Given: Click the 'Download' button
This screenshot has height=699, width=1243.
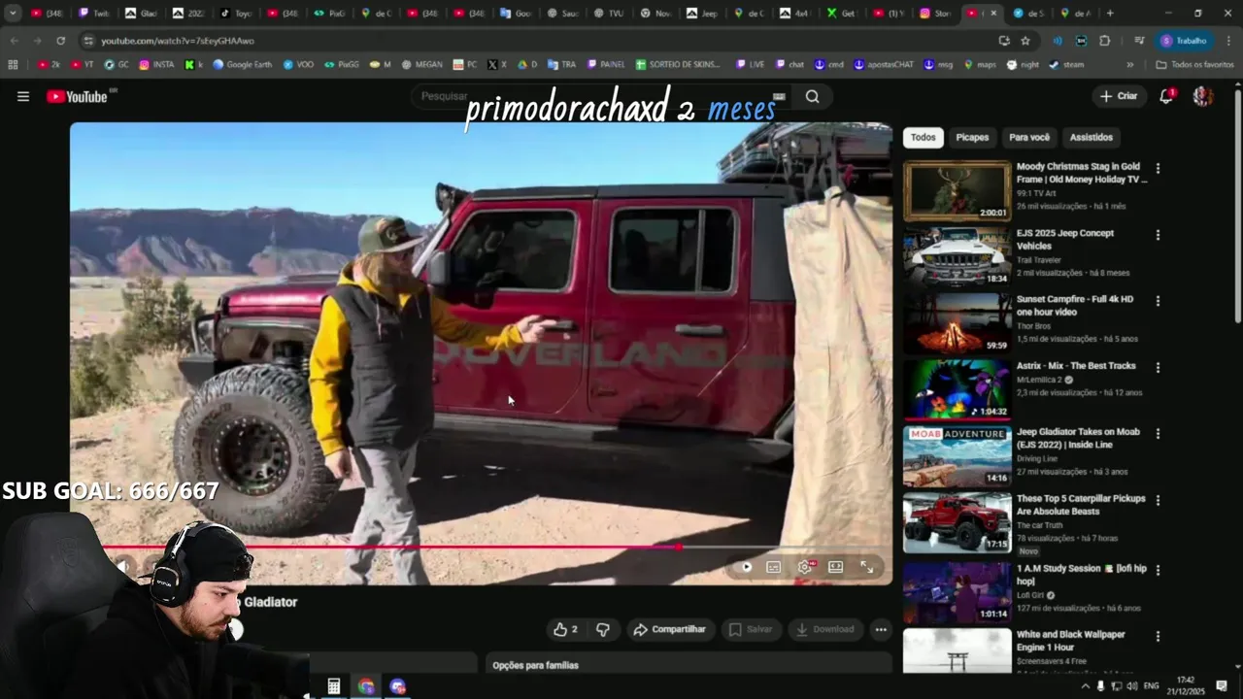Looking at the screenshot, I should [x=824, y=629].
